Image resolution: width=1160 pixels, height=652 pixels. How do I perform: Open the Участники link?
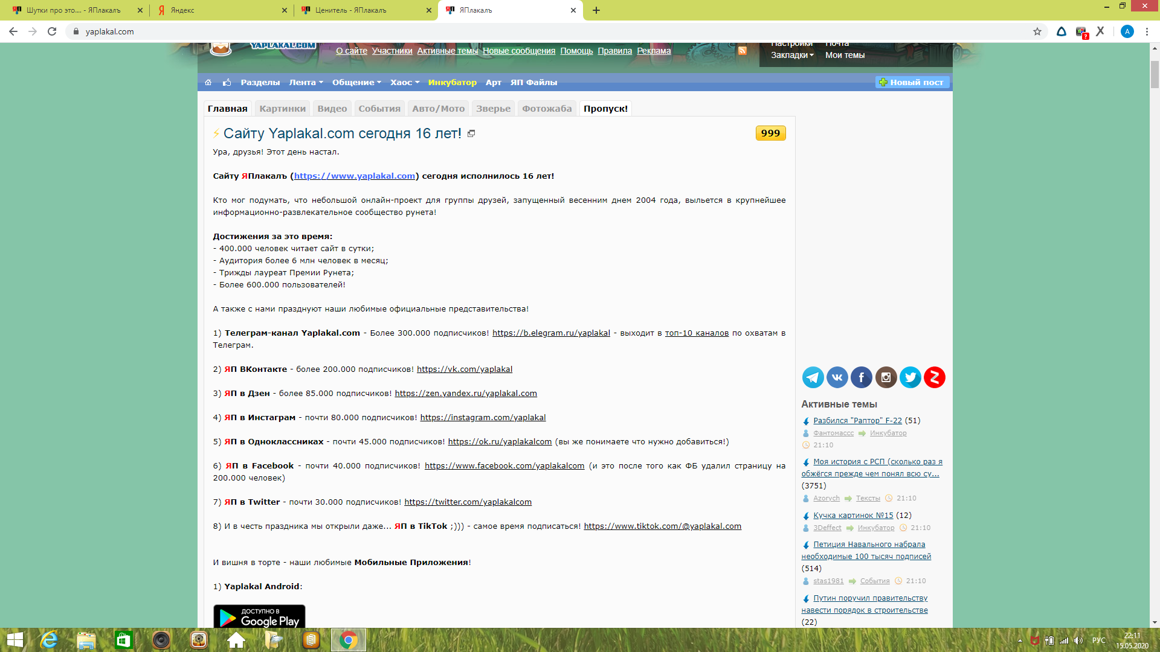(x=392, y=51)
